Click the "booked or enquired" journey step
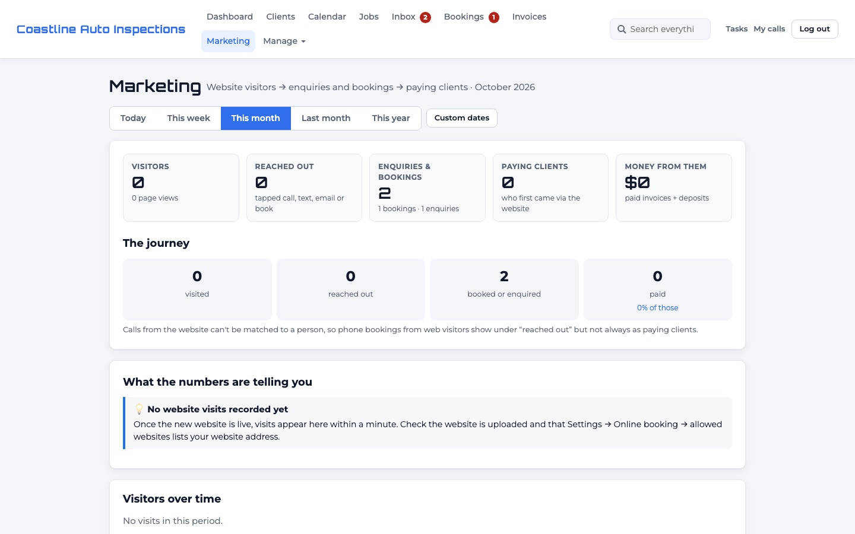 point(504,290)
